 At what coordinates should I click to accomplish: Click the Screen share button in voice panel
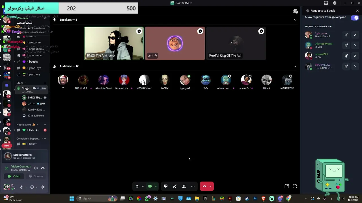pyautogui.click(x=36, y=176)
